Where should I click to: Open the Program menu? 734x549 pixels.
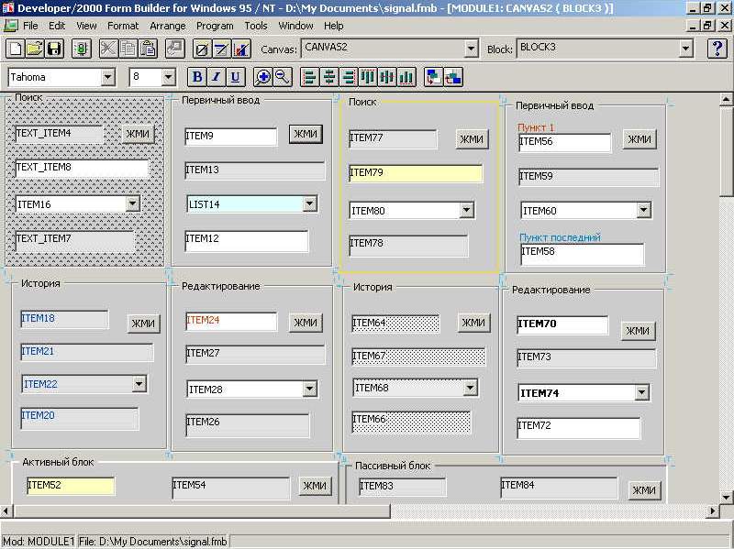[x=215, y=26]
